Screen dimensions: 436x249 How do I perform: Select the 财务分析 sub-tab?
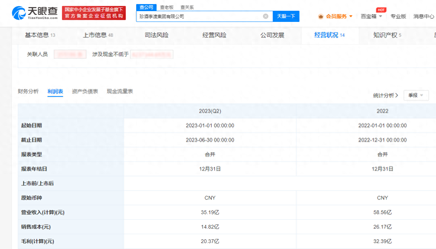click(x=28, y=91)
